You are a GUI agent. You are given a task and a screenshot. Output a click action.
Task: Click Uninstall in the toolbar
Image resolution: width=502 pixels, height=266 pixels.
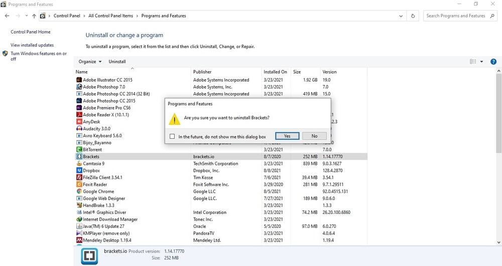pos(117,62)
